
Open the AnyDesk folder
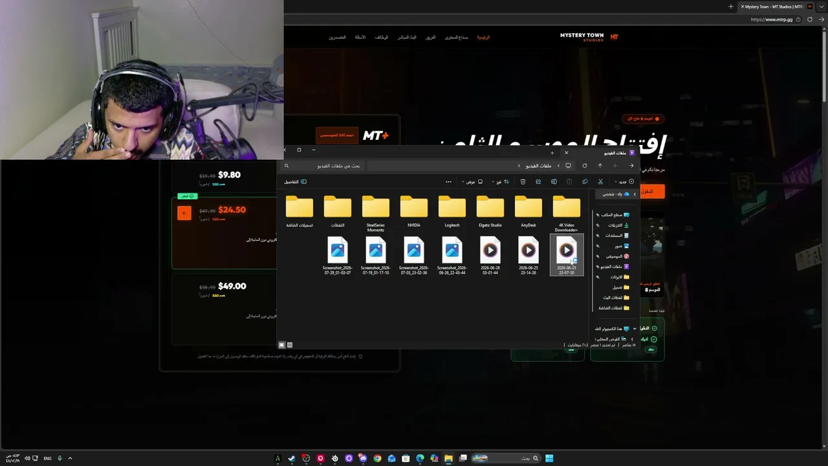528,212
